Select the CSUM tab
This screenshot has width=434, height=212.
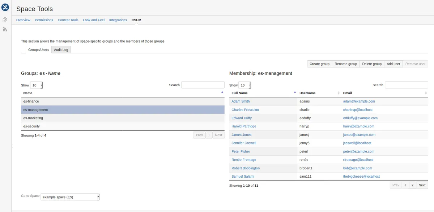pyautogui.click(x=136, y=20)
